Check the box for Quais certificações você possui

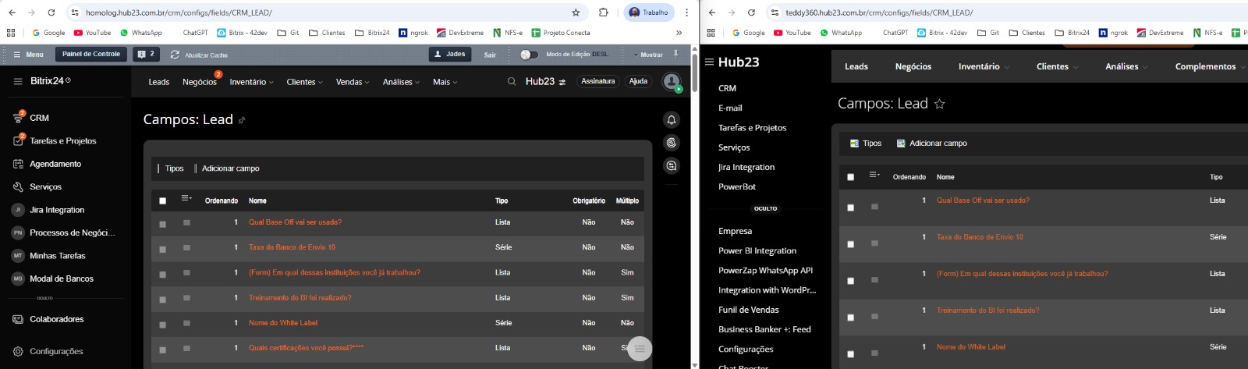(x=162, y=349)
